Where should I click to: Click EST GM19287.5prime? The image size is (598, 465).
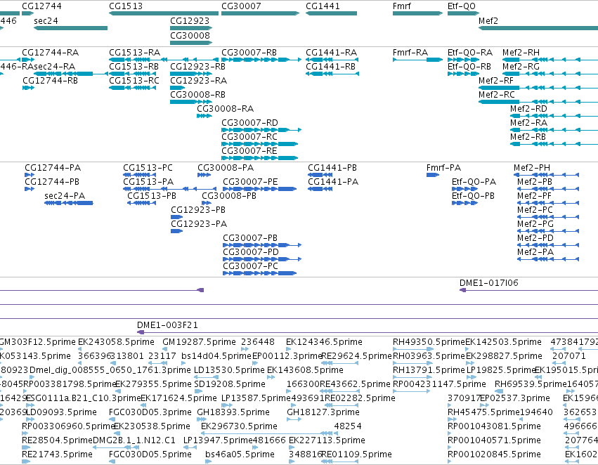(199, 342)
